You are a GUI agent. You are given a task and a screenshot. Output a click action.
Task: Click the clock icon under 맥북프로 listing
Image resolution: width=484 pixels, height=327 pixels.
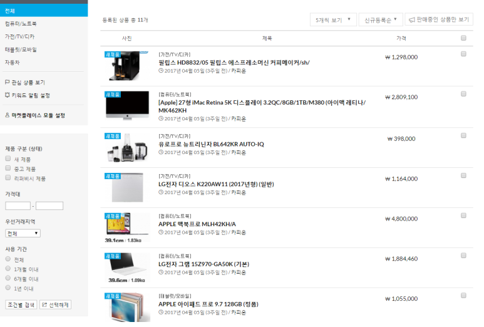[161, 232]
